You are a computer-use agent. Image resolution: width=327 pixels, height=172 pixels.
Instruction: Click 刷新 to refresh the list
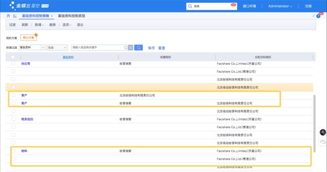coord(25,25)
